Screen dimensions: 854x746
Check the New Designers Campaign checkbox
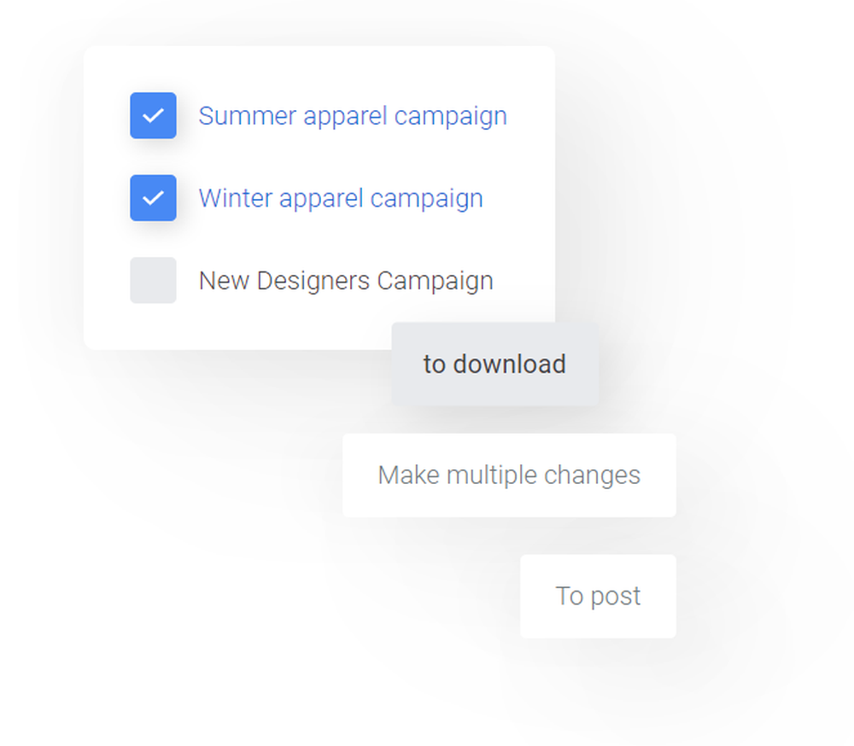click(x=153, y=281)
